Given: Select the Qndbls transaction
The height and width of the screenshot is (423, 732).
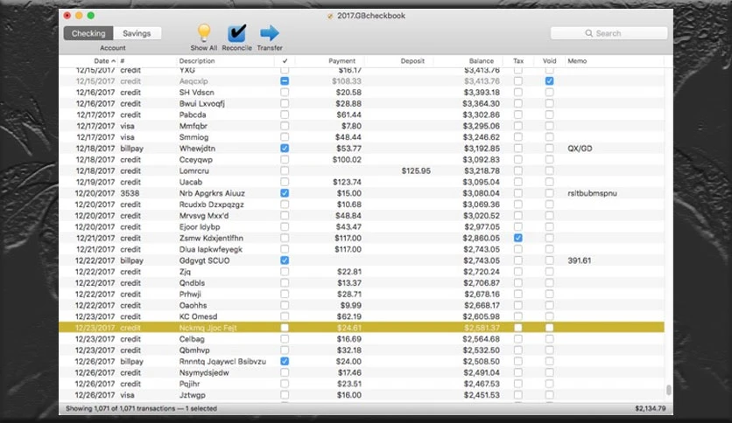Looking at the screenshot, I should [362, 283].
